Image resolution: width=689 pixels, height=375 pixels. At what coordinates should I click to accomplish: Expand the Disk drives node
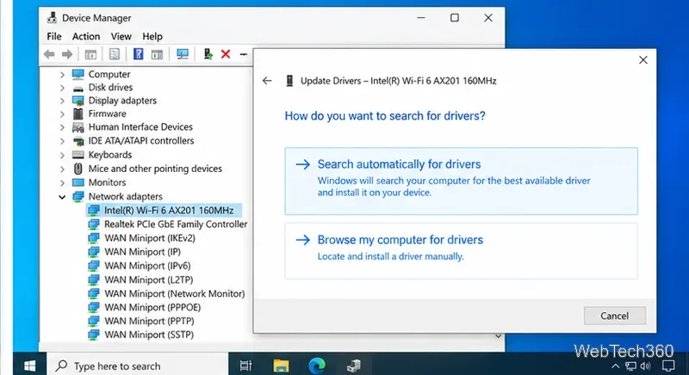[62, 88]
